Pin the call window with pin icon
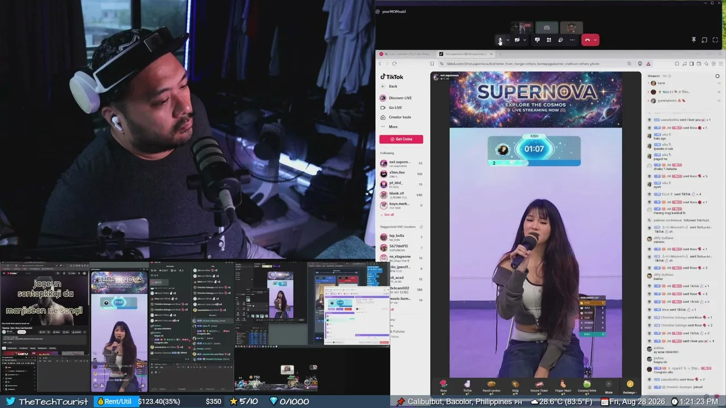Image resolution: width=726 pixels, height=408 pixels. (693, 40)
